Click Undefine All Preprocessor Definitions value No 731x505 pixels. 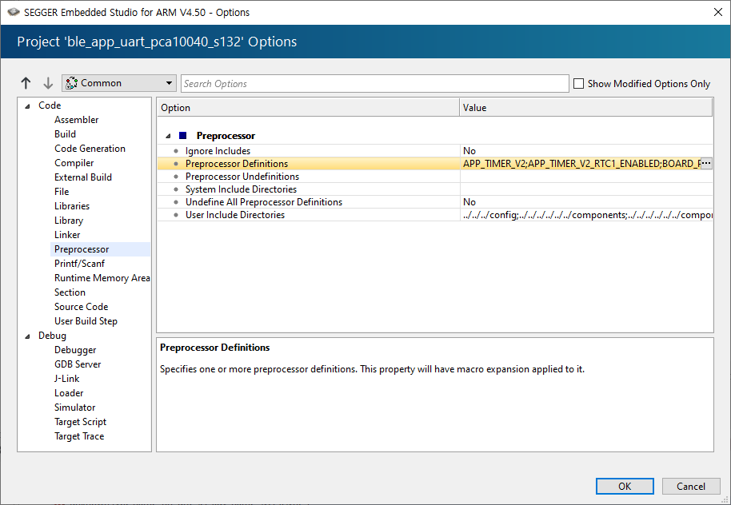(469, 202)
